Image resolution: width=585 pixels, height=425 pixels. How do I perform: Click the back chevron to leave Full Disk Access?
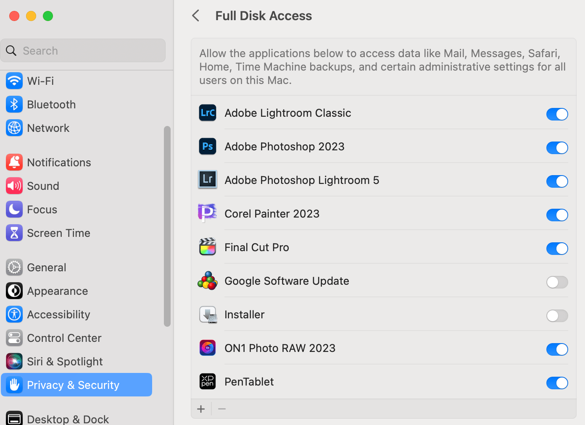click(x=195, y=16)
